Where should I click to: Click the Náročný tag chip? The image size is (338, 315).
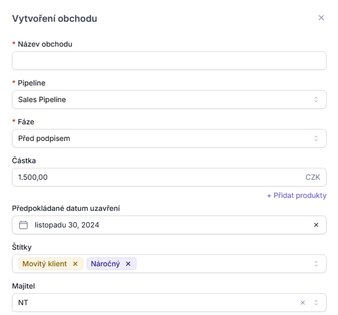105,264
